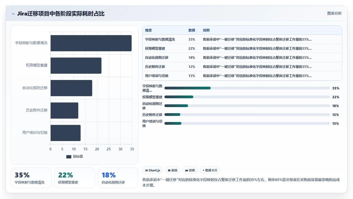The image size is (353, 199).
Task: Click the Chart.js tag chip
Action: (153, 170)
